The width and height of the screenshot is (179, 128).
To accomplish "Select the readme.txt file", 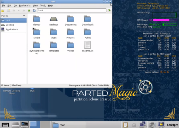I will point(87,47).
